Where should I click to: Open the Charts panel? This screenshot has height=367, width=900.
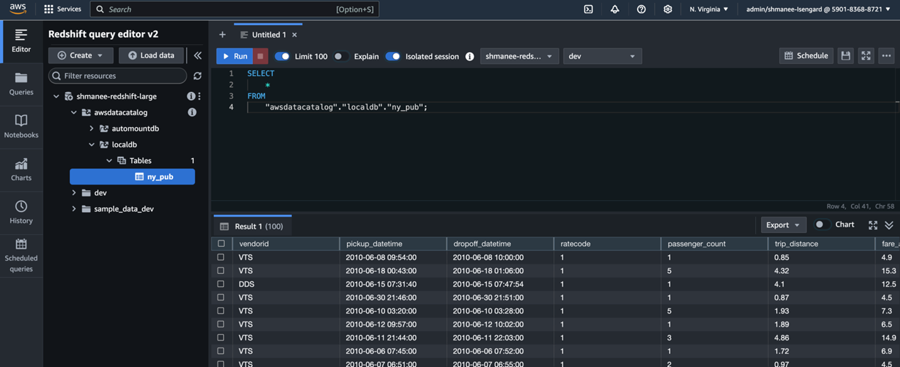pyautogui.click(x=21, y=168)
